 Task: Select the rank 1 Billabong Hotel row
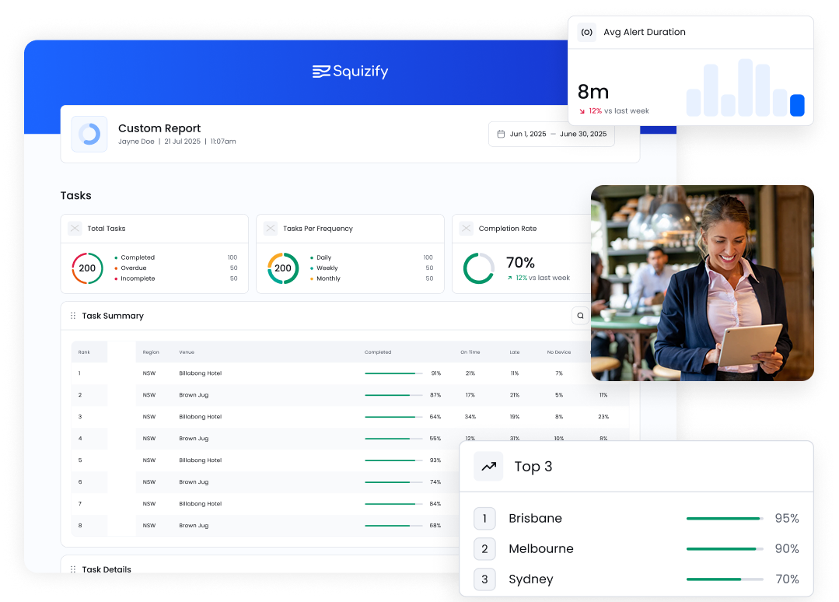tap(200, 373)
